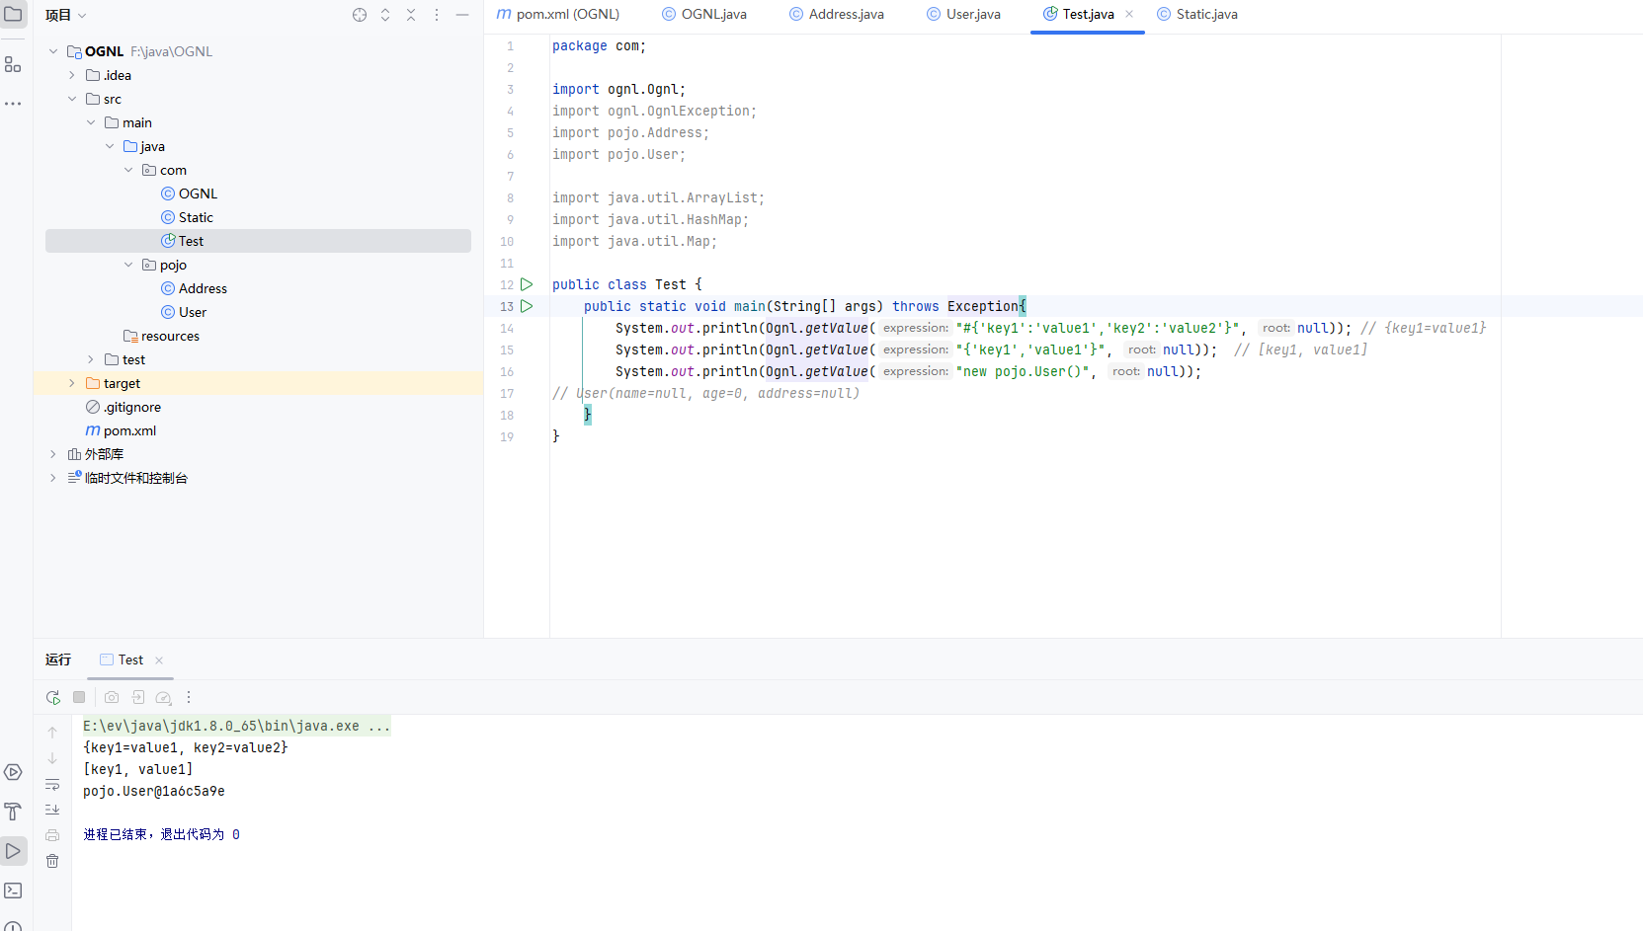Click the Rerun Test button in Run panel
This screenshot has width=1643, height=931.
53,697
